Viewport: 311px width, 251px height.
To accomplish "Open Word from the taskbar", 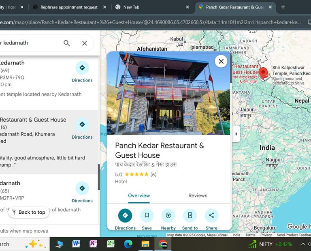I will click(76, 244).
